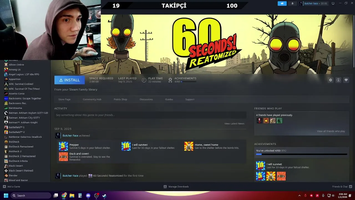Open the notifications bell

292,3
